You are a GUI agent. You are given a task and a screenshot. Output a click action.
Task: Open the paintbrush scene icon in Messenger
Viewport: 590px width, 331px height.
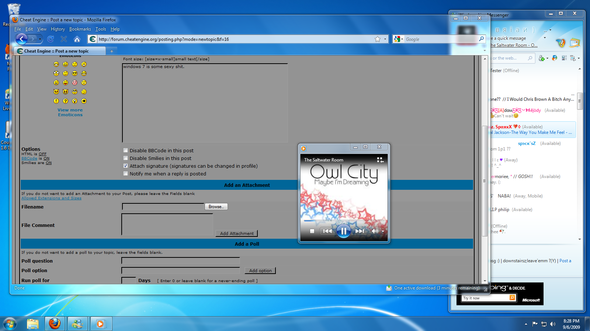[560, 43]
